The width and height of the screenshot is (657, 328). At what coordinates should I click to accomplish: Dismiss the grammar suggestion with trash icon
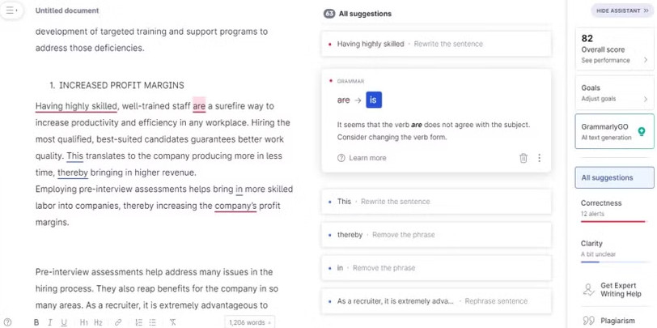pos(523,158)
